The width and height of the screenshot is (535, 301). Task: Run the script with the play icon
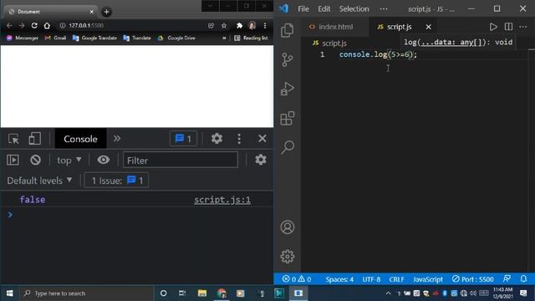pos(493,27)
